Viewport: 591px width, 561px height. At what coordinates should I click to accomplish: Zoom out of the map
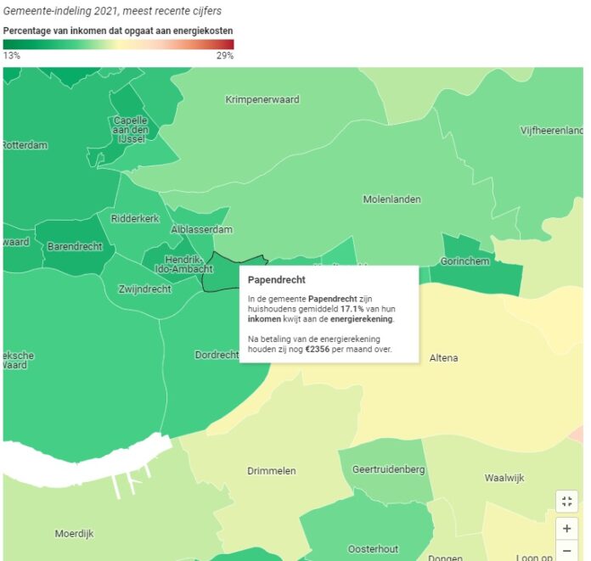click(566, 551)
